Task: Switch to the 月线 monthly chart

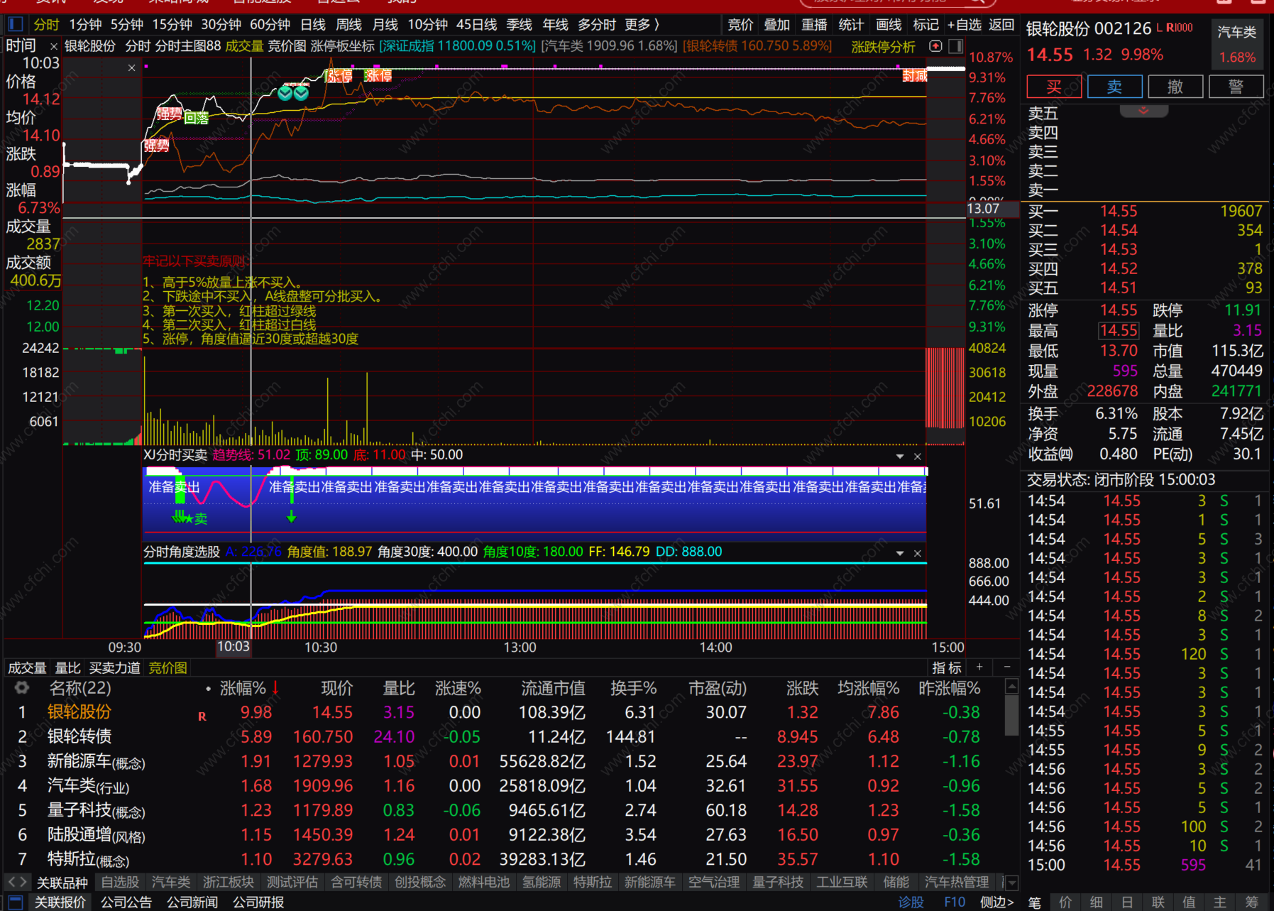Action: 385,25
